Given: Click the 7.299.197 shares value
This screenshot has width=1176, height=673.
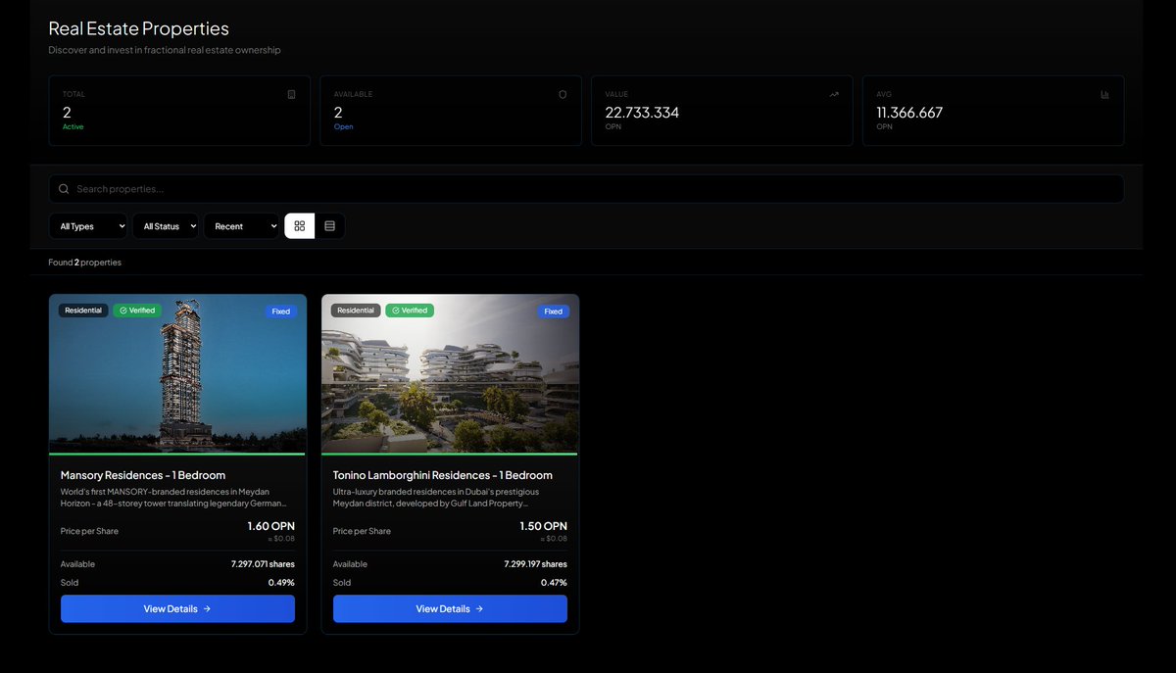Looking at the screenshot, I should [x=535, y=564].
